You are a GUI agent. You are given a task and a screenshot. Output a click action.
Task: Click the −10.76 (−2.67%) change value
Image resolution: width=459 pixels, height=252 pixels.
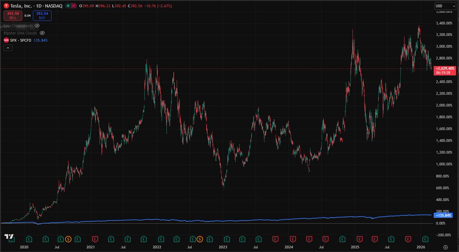[158, 6]
